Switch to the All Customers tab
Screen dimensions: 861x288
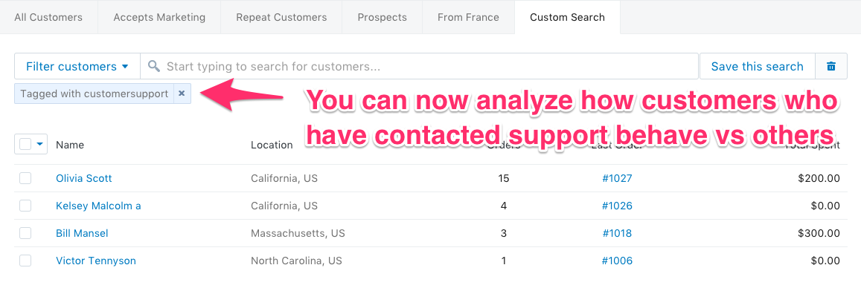tap(48, 17)
